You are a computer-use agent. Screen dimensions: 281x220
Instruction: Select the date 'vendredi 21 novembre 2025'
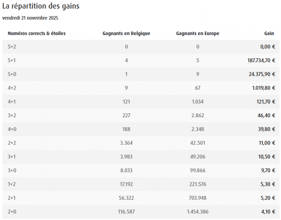[30, 18]
